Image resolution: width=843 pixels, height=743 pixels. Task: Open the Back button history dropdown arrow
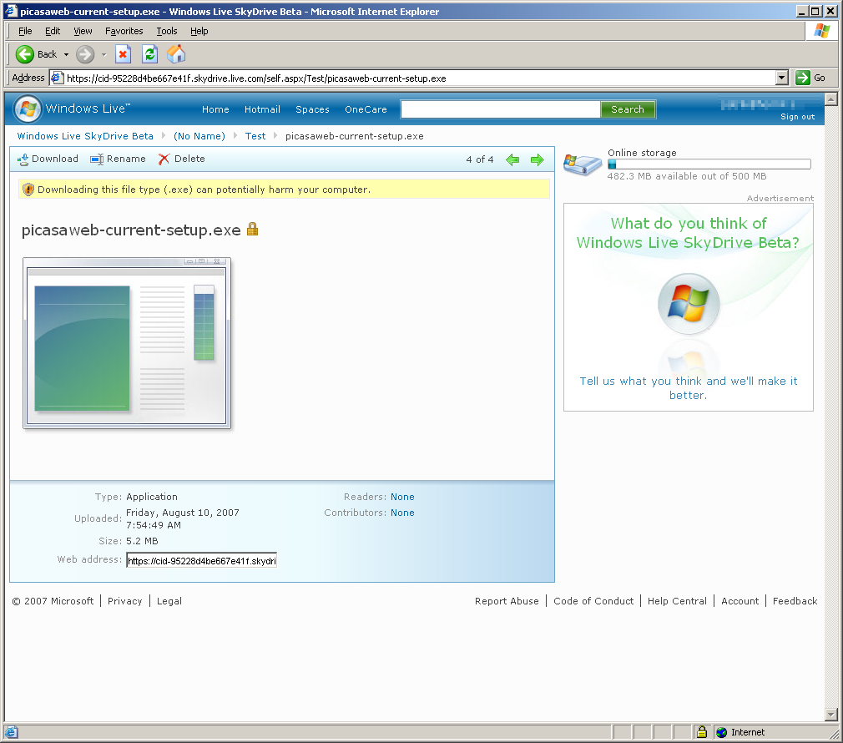pos(66,54)
